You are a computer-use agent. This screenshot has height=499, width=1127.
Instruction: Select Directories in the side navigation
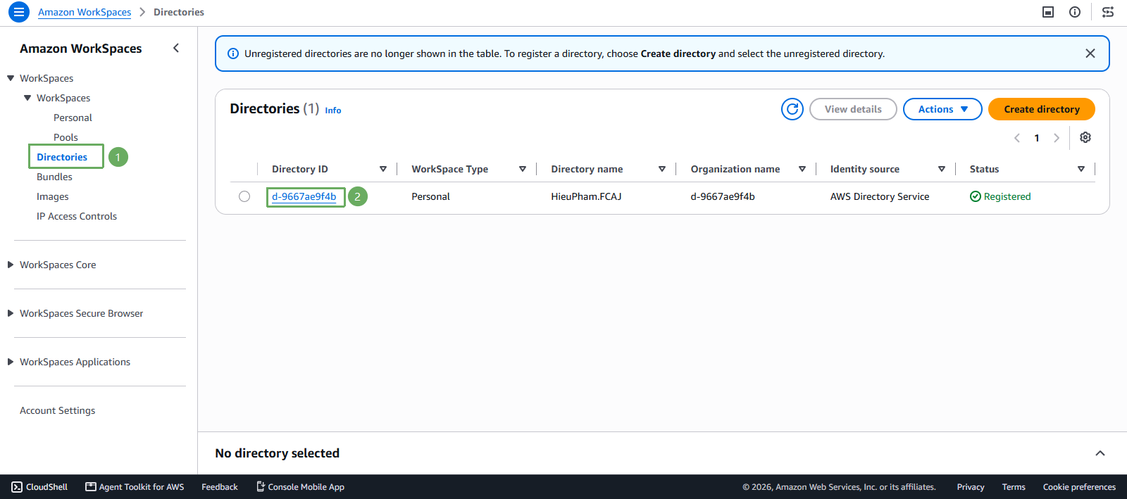tap(62, 157)
